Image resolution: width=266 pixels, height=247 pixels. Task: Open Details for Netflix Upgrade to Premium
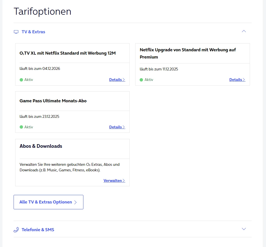237,80
